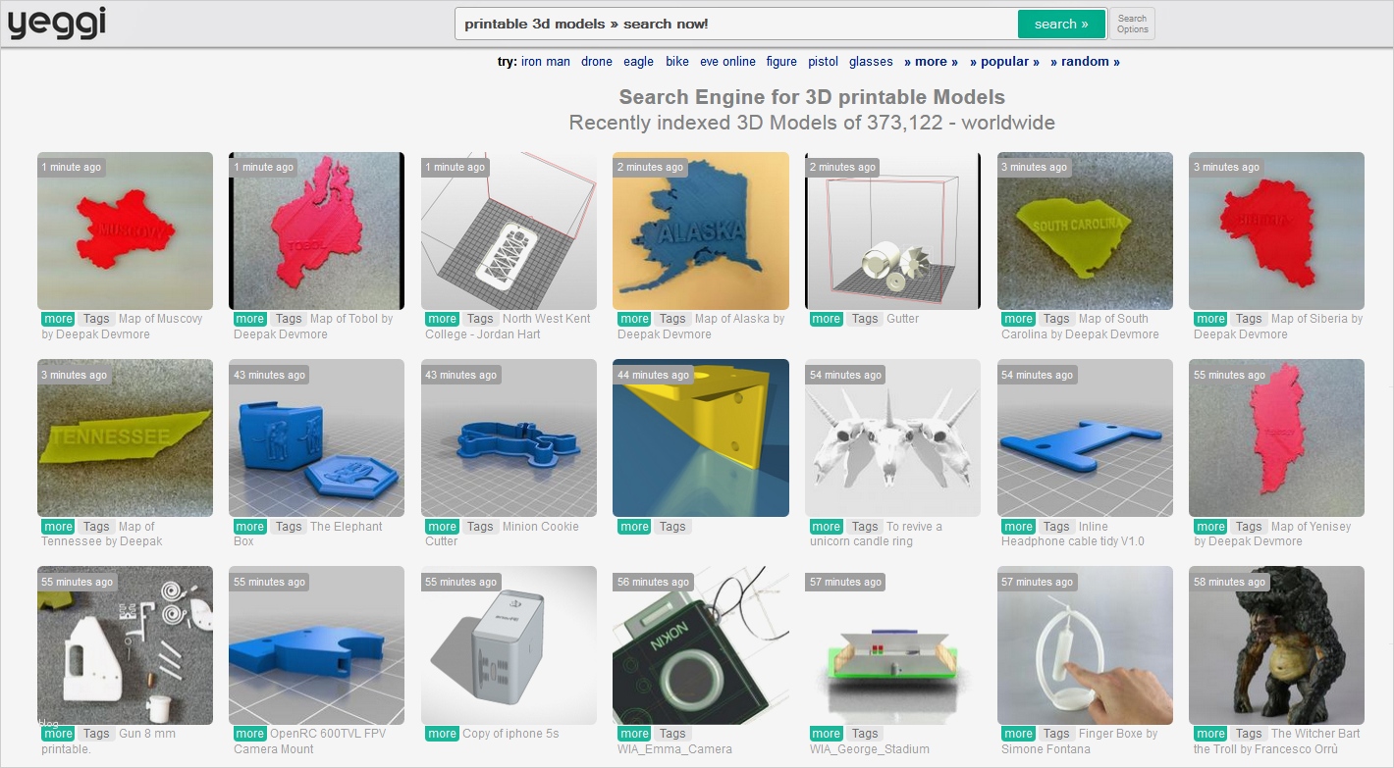Click the "eagle" suggestion

coord(638,61)
